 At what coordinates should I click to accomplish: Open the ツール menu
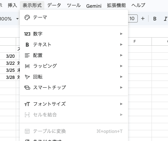tap(74, 5)
